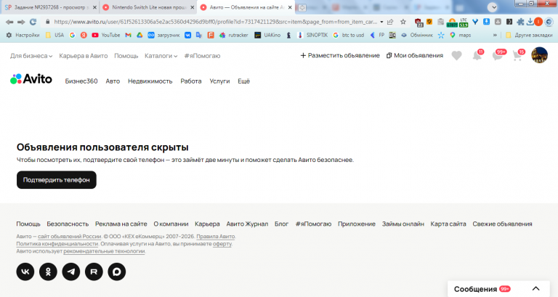Open Мои объявления
The height and width of the screenshot is (297, 558).
pos(415,55)
